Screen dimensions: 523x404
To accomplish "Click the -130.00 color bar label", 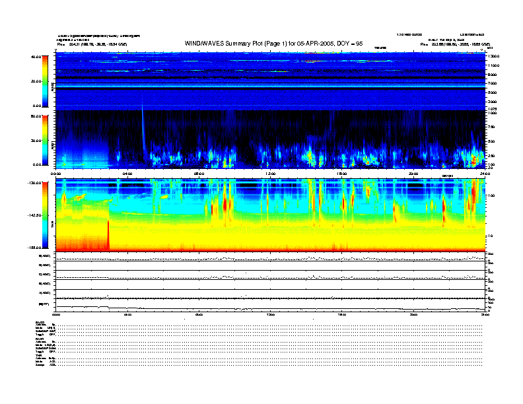I will [34, 183].
